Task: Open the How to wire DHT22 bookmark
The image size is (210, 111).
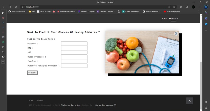Action: click(x=152, y=12)
